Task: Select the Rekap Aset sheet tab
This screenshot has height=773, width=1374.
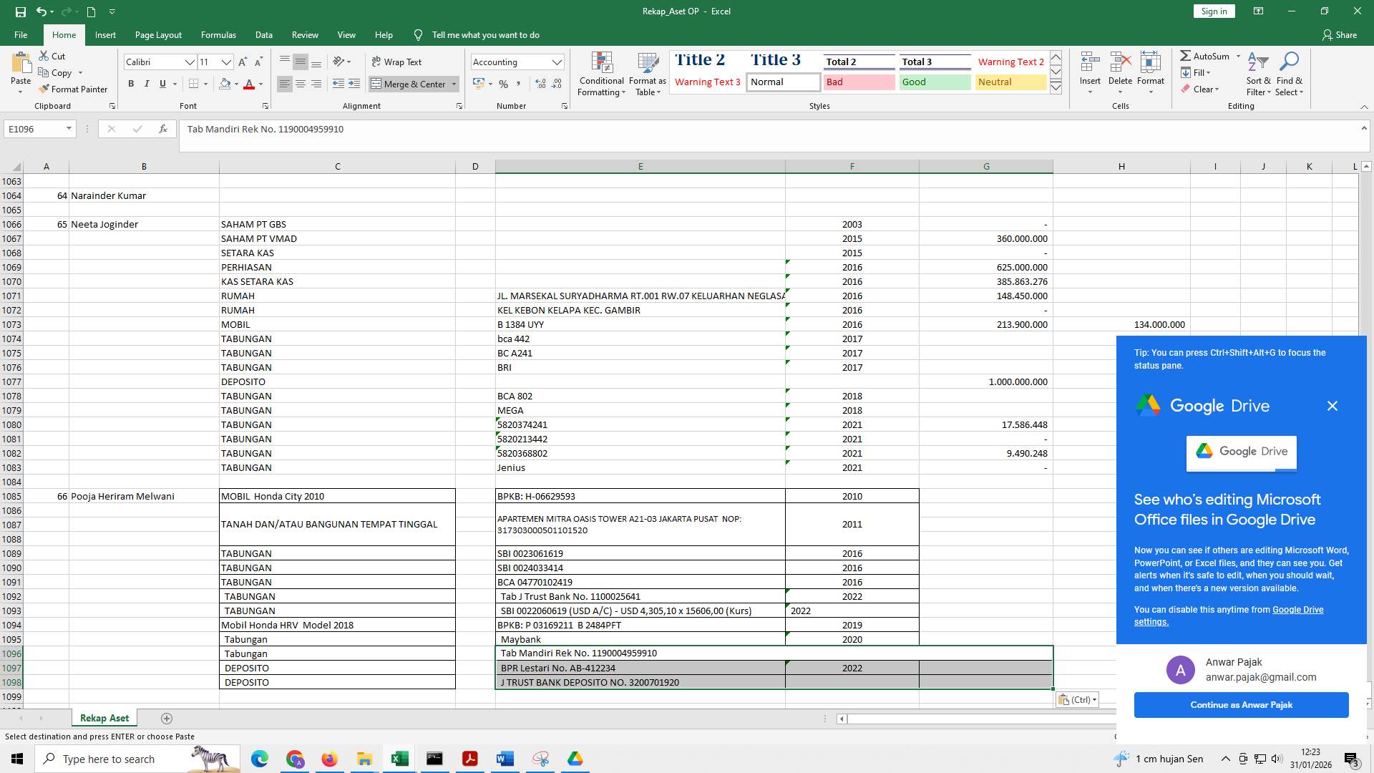Action: (x=104, y=718)
